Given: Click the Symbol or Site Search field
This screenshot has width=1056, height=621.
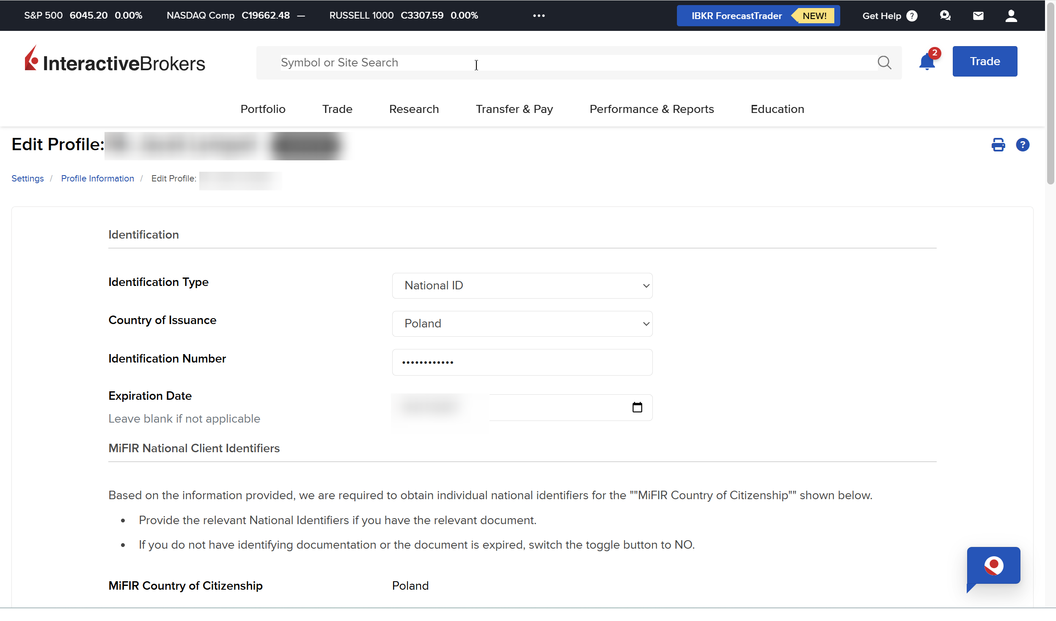Looking at the screenshot, I should (575, 63).
